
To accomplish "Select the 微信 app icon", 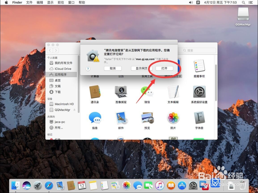I will pyautogui.click(x=147, y=92).
